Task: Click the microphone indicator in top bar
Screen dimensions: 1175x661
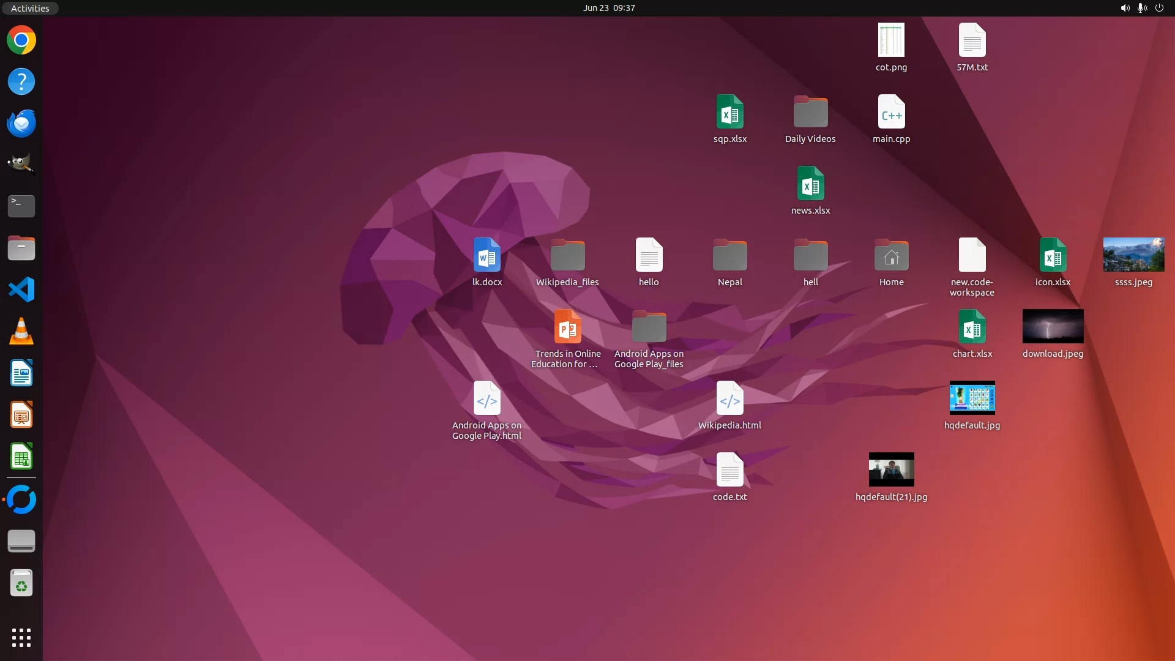Action: (1142, 8)
